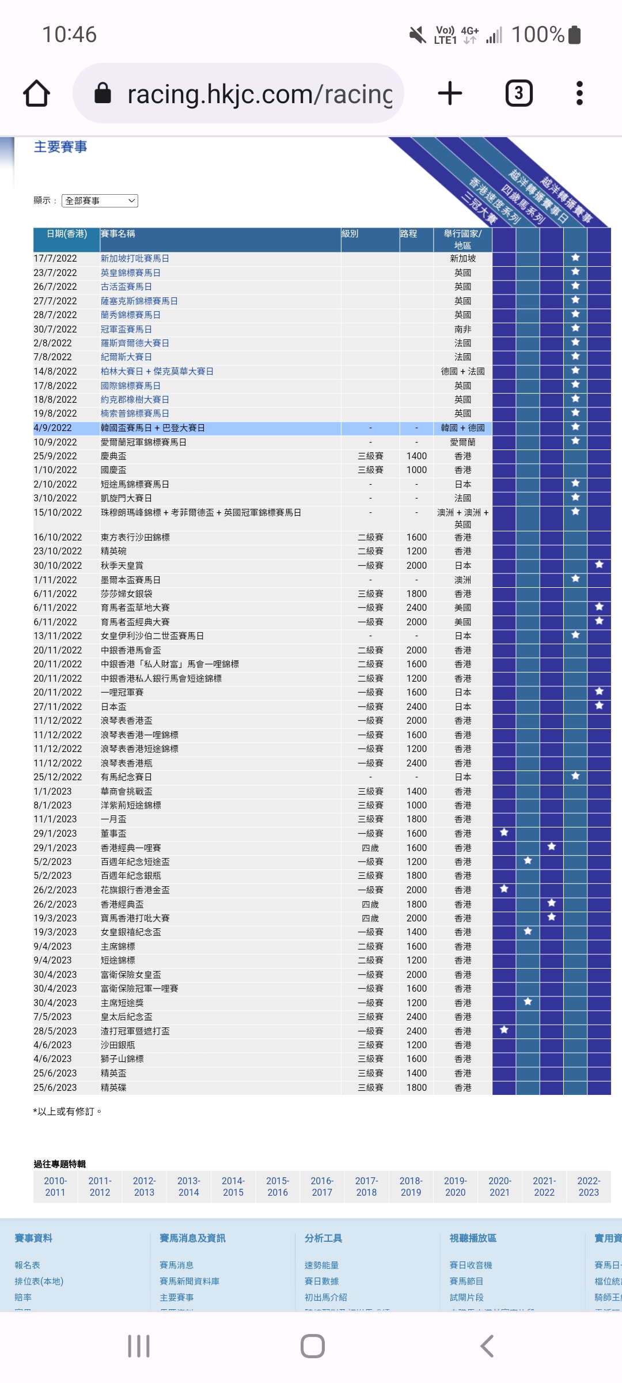Image resolution: width=622 pixels, height=1383 pixels.
Task: Select the 2019-2020 season tab
Action: click(456, 1186)
